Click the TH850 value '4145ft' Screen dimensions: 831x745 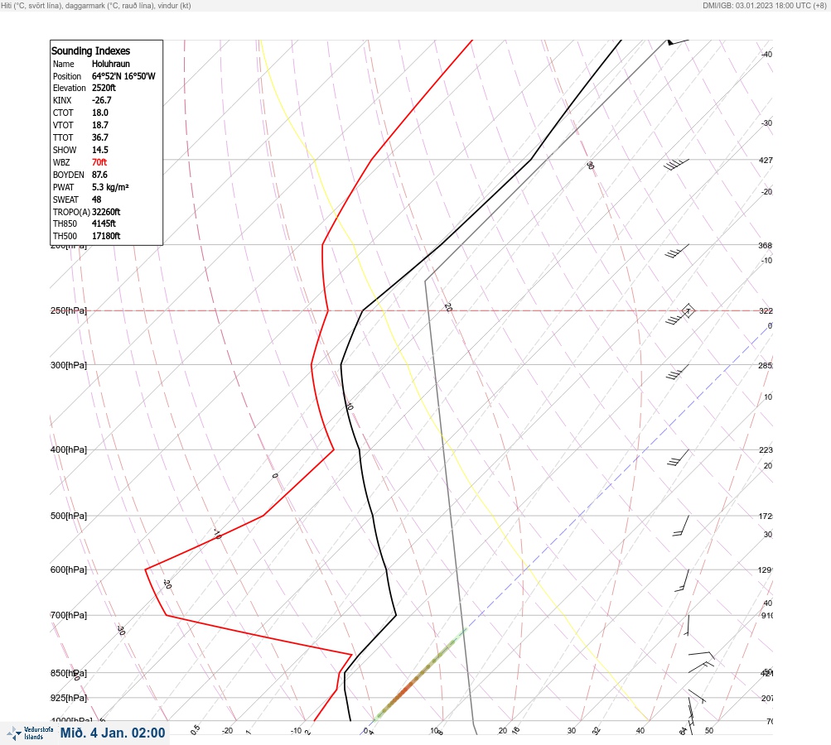point(104,223)
